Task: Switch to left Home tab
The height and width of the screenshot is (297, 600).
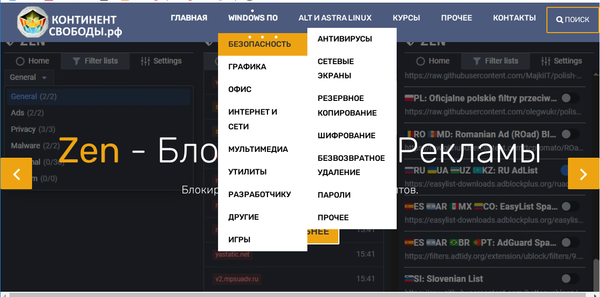Action: click(33, 61)
